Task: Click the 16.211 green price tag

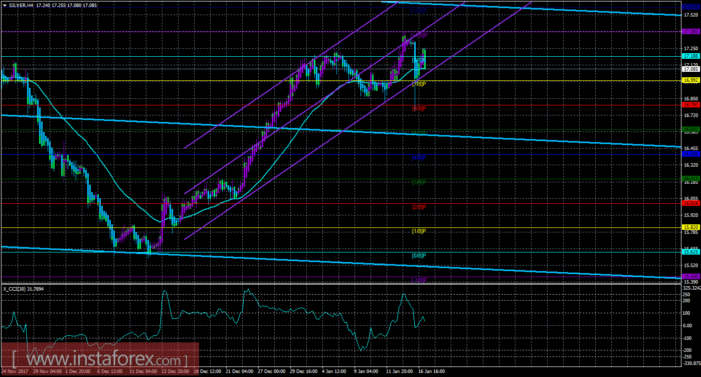Action: pos(691,179)
